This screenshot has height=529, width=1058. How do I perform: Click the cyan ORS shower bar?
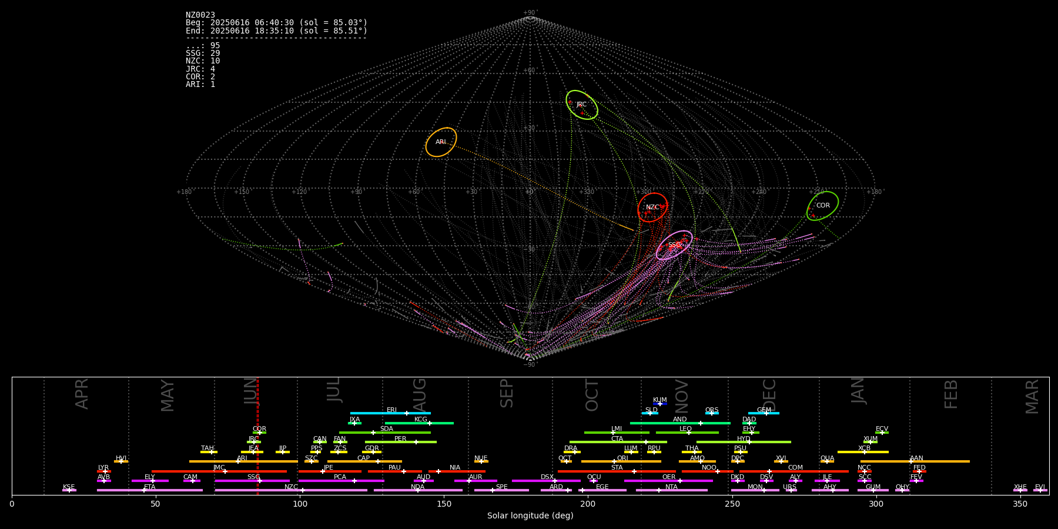712,413
